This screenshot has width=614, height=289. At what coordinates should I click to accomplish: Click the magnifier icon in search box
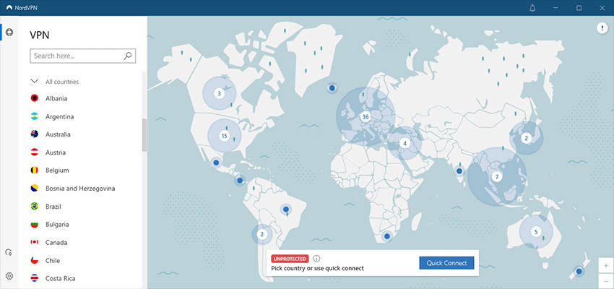pos(128,56)
